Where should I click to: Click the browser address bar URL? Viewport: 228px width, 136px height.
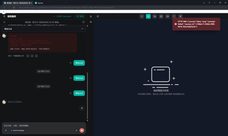click(x=66, y=8)
